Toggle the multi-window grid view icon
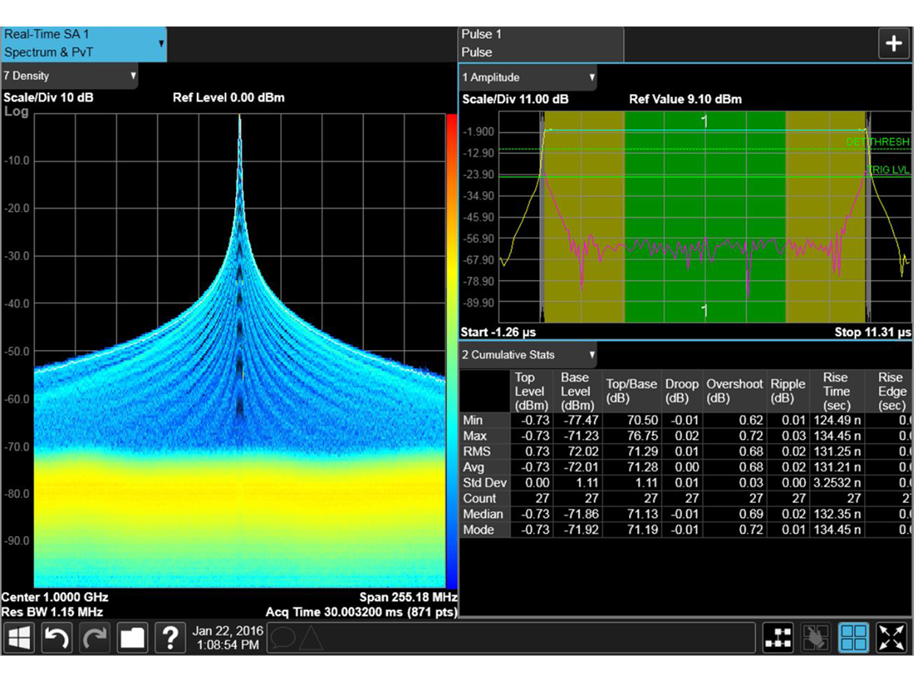The width and height of the screenshot is (914, 686). (854, 637)
